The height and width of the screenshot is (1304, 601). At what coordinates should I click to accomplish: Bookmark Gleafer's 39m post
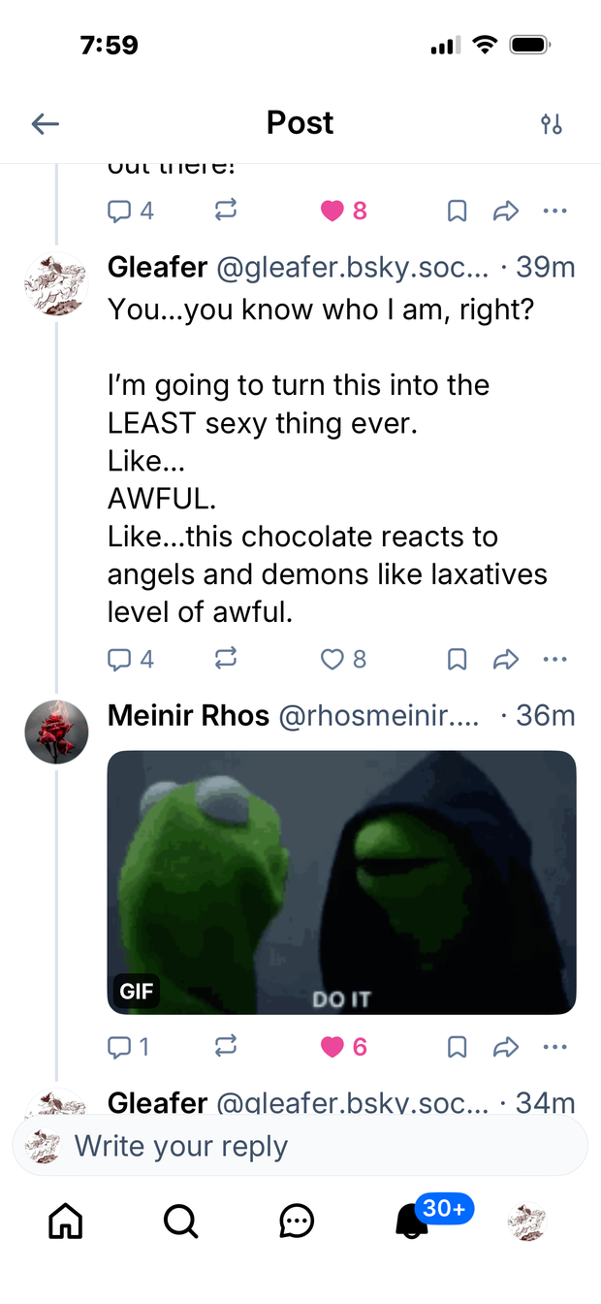[458, 660]
